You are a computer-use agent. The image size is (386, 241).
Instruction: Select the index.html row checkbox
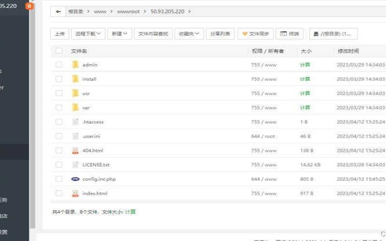pos(59,193)
